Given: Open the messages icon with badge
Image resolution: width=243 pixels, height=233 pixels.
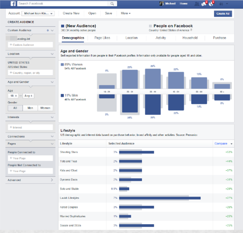Looking at the screenshot, I should pyautogui.click(x=204, y=4).
